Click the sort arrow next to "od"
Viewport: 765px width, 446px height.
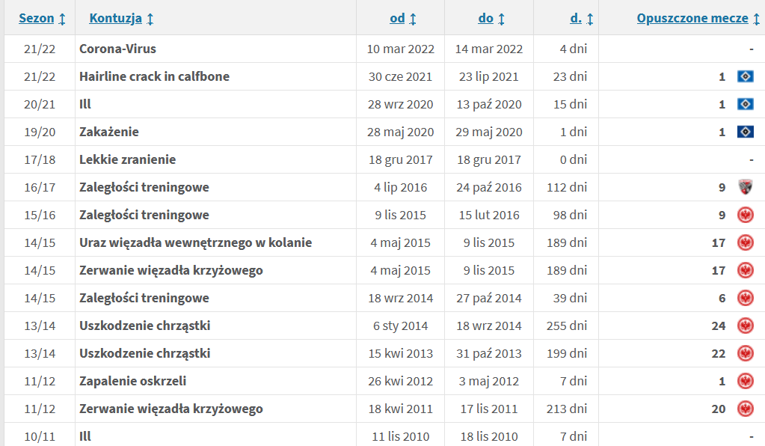coord(413,19)
